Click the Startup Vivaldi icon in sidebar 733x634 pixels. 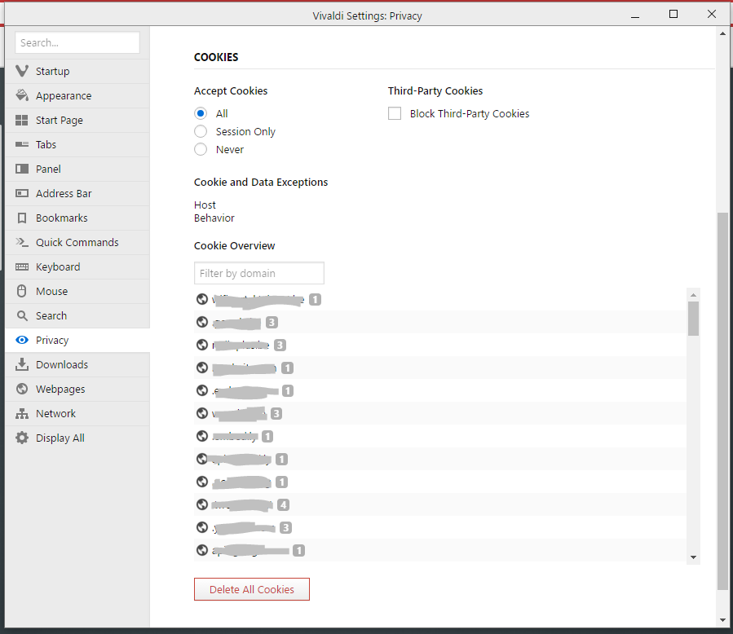[x=22, y=71]
